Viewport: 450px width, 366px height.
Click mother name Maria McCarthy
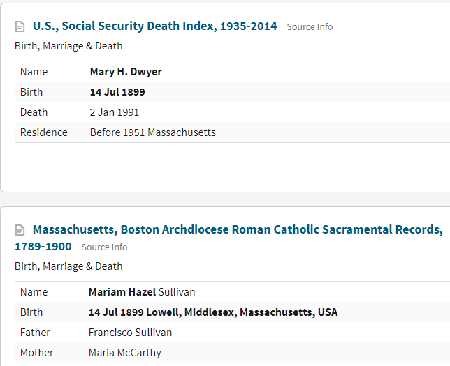pyautogui.click(x=124, y=353)
